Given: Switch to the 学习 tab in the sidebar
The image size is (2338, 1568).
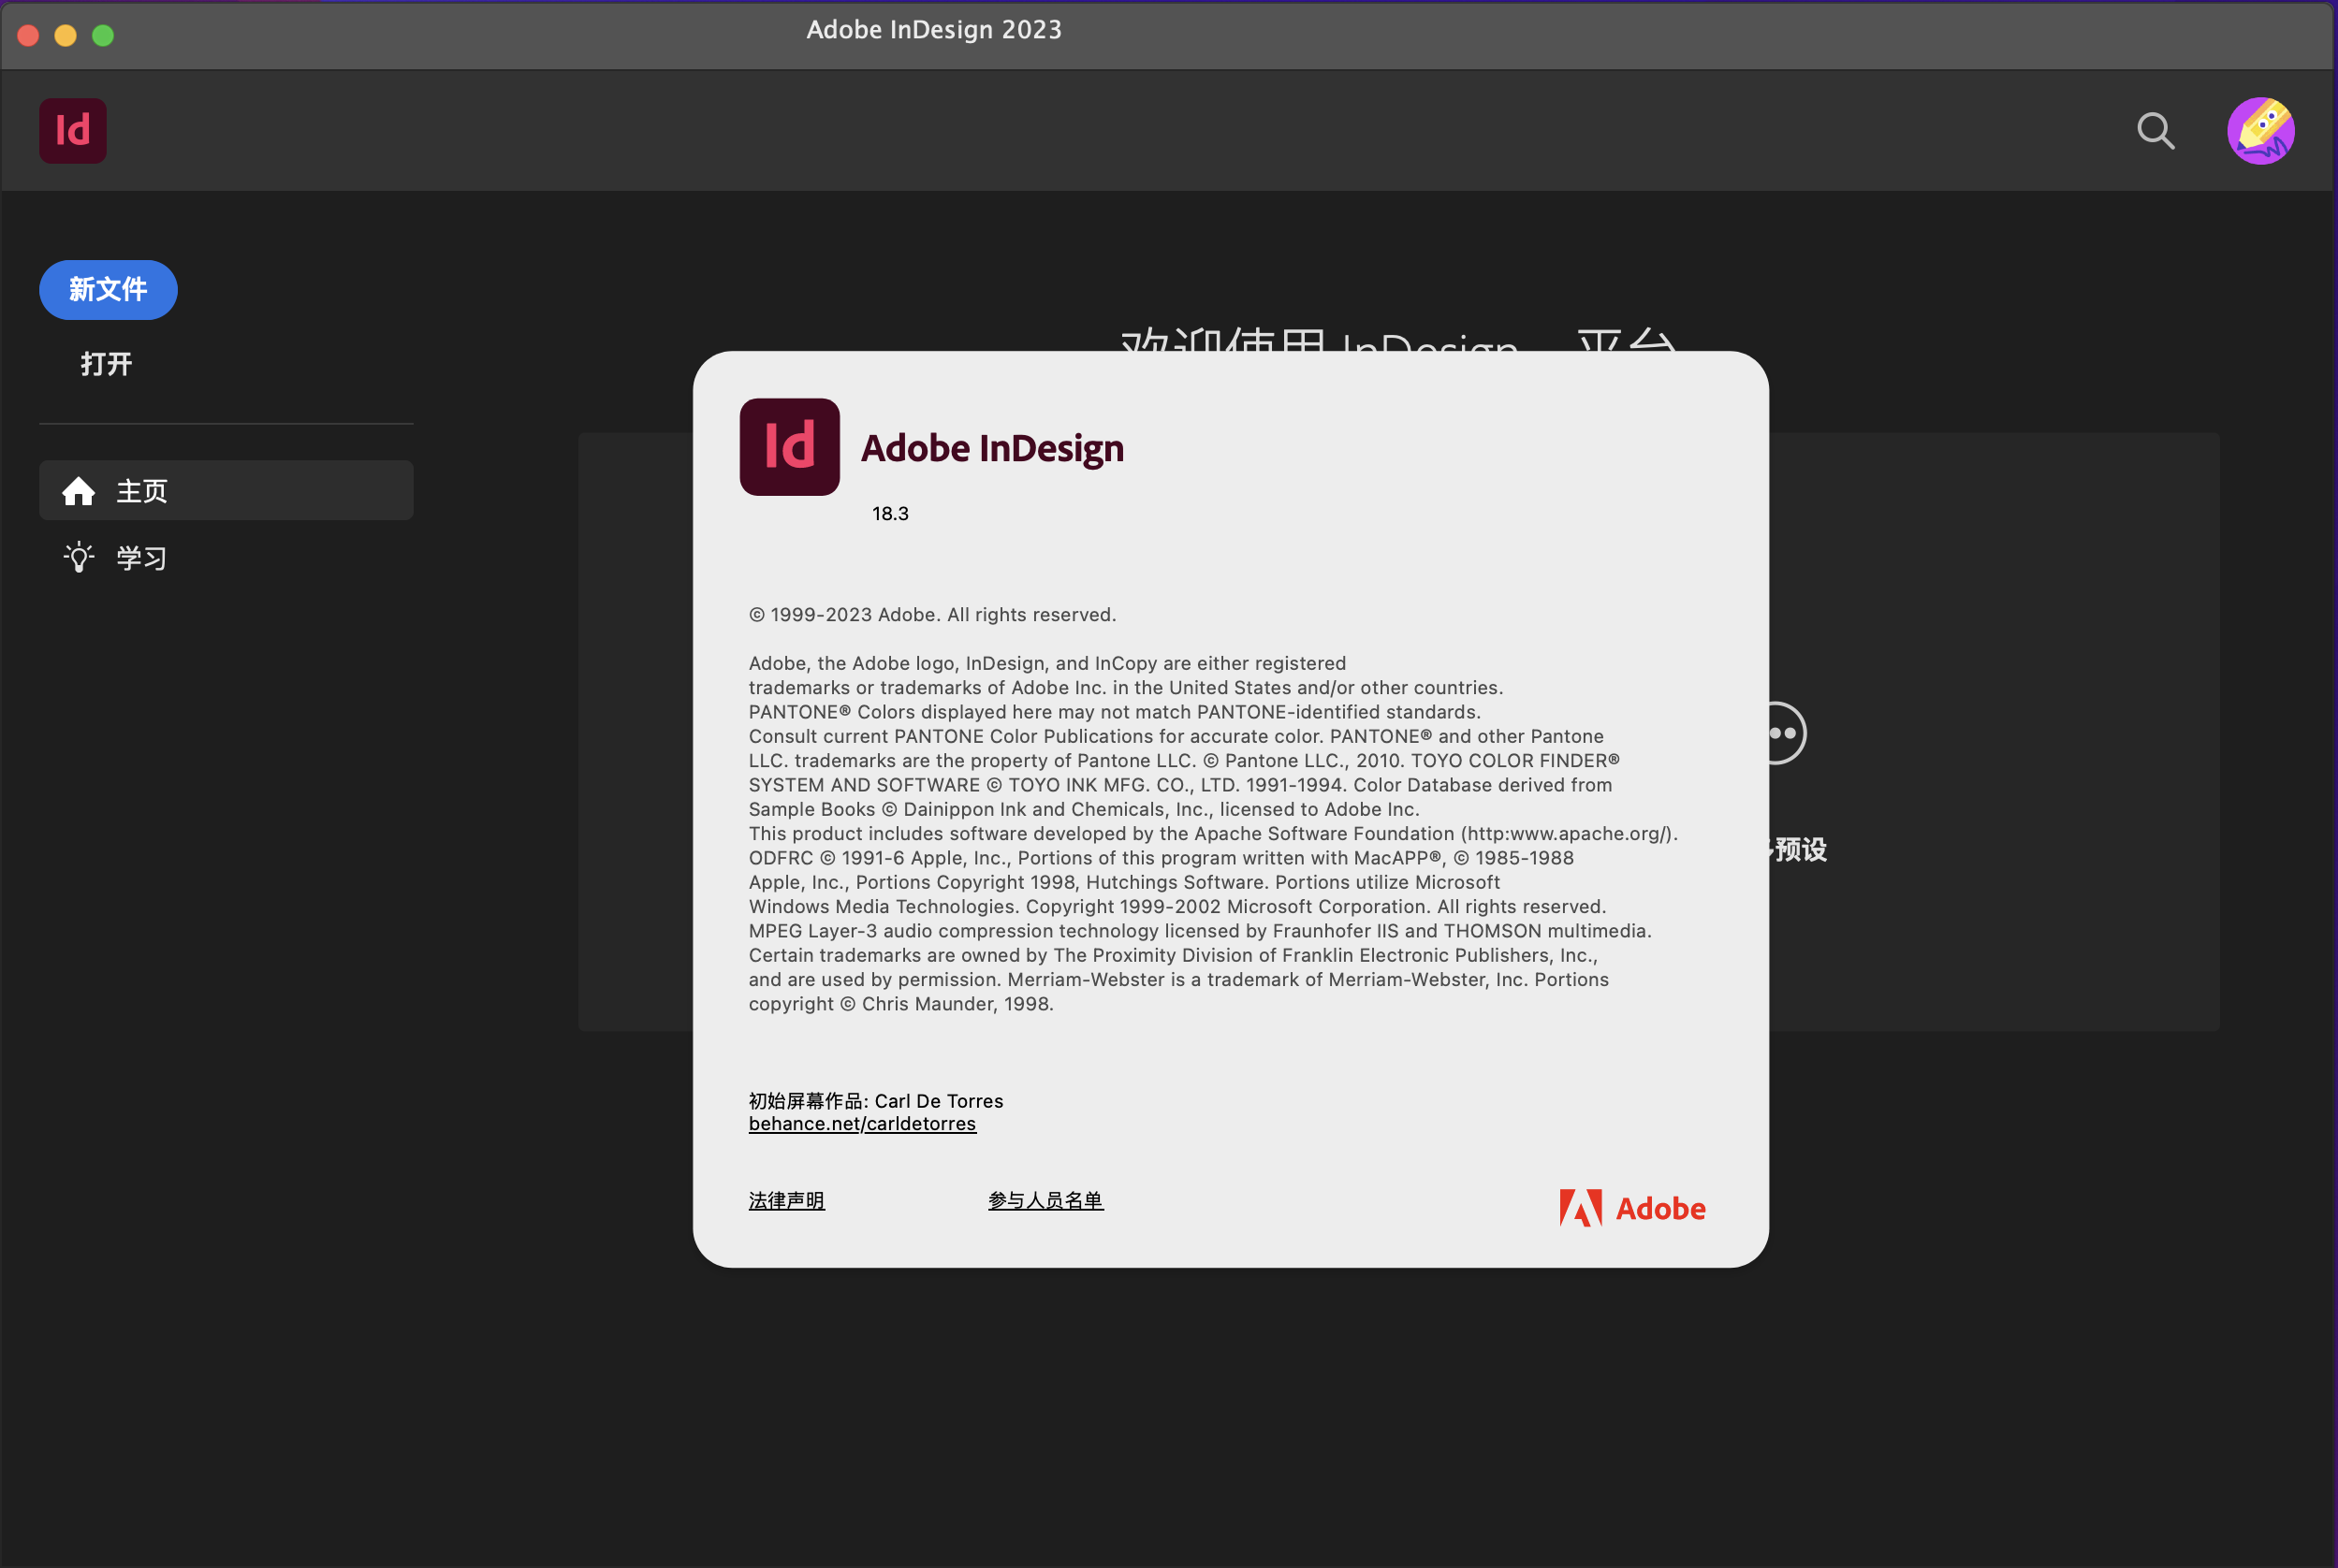Looking at the screenshot, I should 142,557.
